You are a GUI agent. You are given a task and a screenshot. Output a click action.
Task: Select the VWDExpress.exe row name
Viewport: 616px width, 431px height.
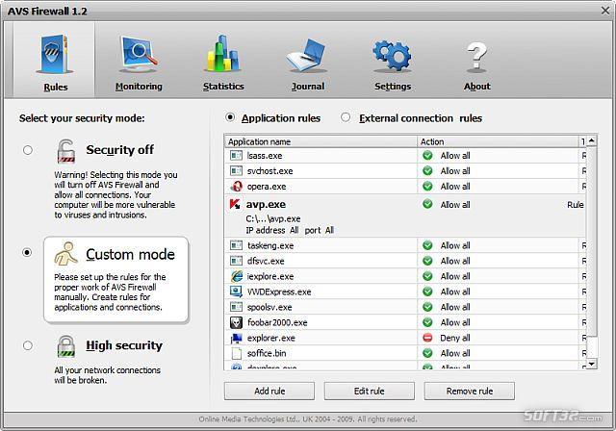pyautogui.click(x=279, y=292)
